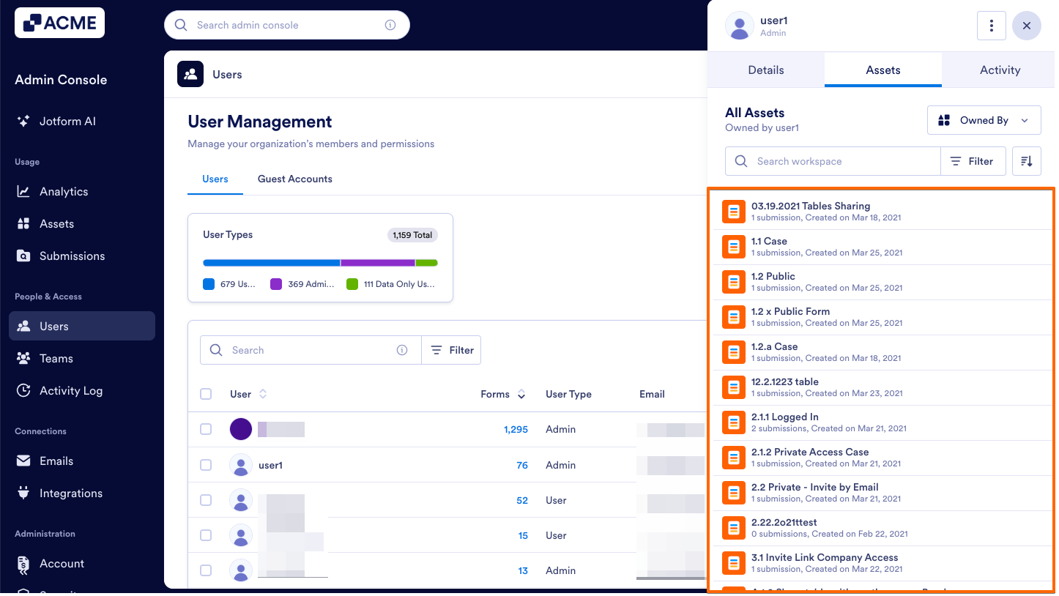The width and height of the screenshot is (1059, 596).
Task: Open the Analytics section in the sidebar
Action: pyautogui.click(x=23, y=191)
